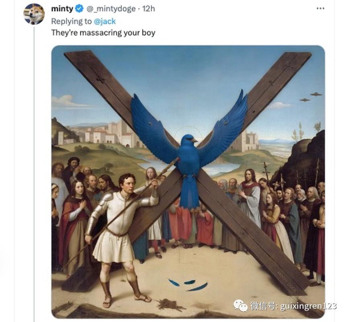Open the @jack mention link
The image size is (348, 322).
[104, 20]
